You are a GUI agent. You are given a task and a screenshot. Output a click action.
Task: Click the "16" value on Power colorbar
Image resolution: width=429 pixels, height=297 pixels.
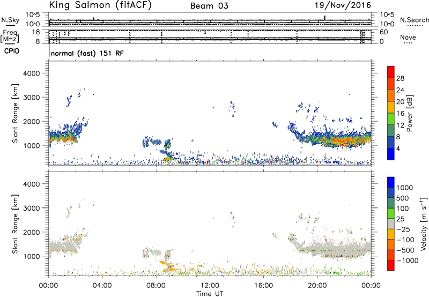pyautogui.click(x=400, y=114)
